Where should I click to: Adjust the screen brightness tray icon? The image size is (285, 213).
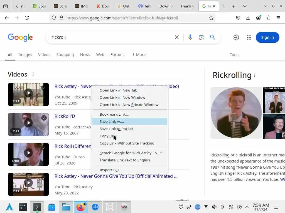click(223, 207)
